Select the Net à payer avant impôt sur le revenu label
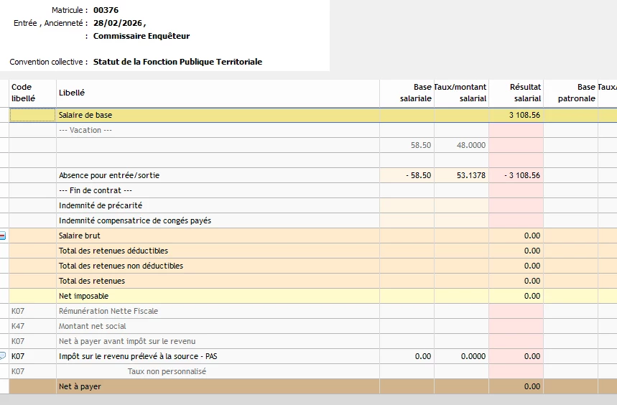The image size is (617, 405). [x=127, y=341]
